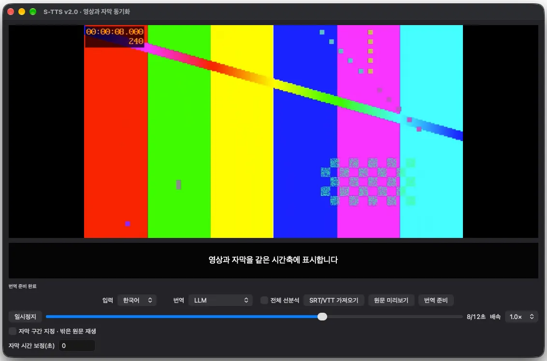
Task: Click the 00:00:08.000 timecode overlay in the video
Action: (x=115, y=32)
